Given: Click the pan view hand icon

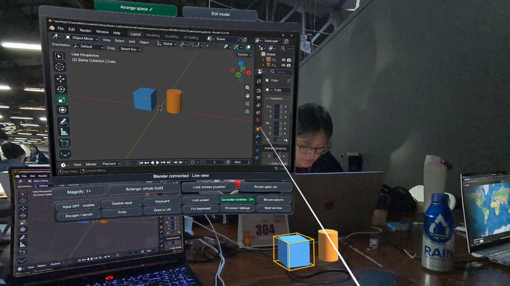Looking at the screenshot, I should click(247, 96).
